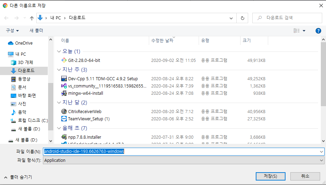
Task: Click the sidebar scrollbar up arrow
Action: pos(51,39)
